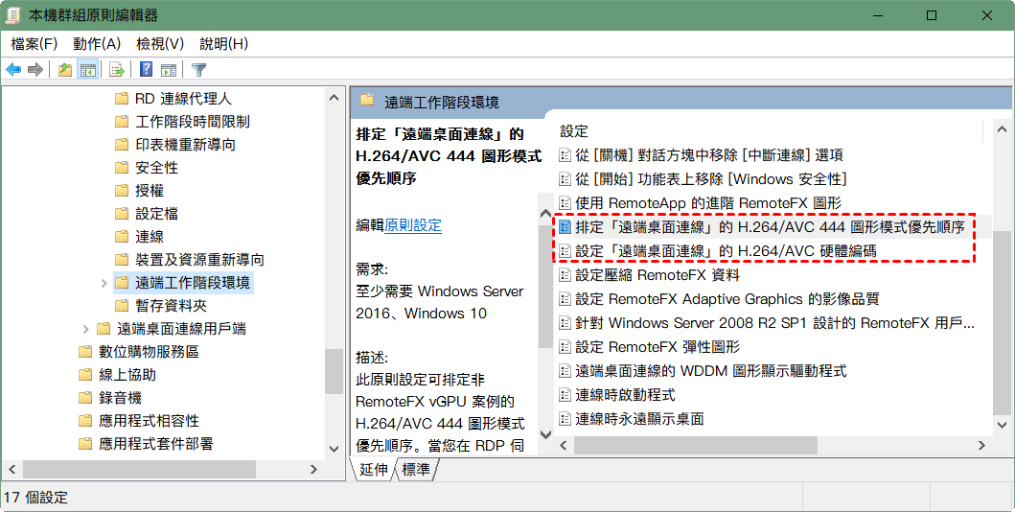Switch to the 標準 tab
The width and height of the screenshot is (1015, 512).
click(x=416, y=469)
